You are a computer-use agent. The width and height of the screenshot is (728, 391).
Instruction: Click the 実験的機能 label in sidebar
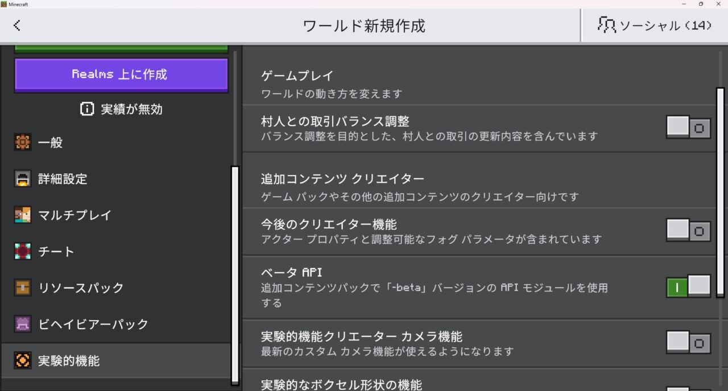pyautogui.click(x=69, y=361)
